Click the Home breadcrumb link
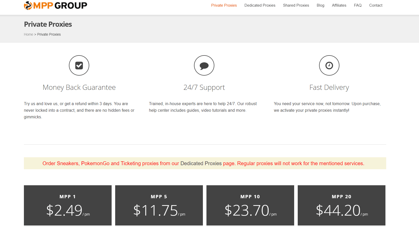419x227 pixels. pyautogui.click(x=28, y=34)
